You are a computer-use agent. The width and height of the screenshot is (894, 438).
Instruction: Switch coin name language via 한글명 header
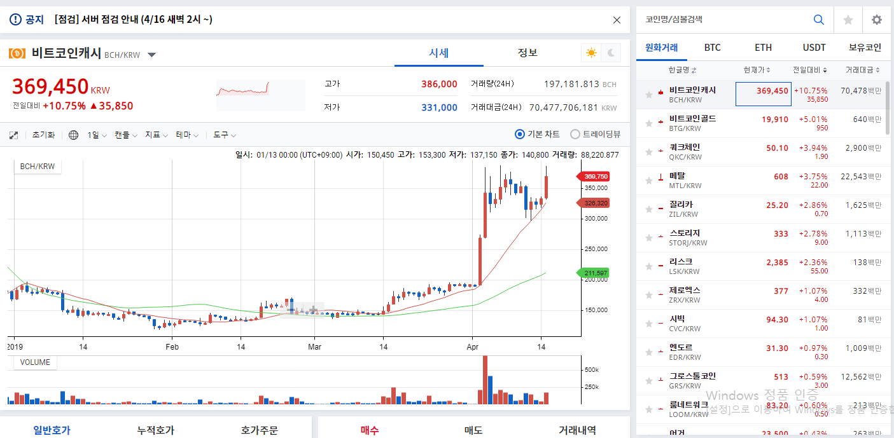[x=682, y=70]
